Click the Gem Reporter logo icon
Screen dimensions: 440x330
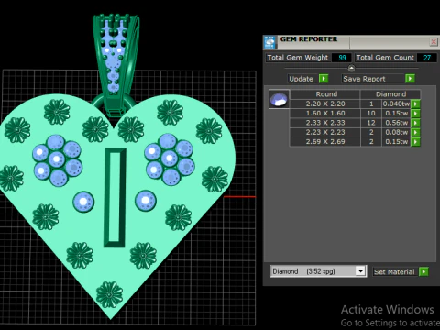click(x=269, y=42)
